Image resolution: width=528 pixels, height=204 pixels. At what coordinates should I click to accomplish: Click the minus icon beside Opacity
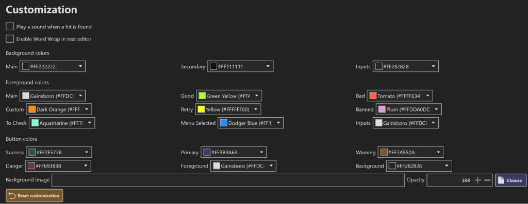click(487, 180)
